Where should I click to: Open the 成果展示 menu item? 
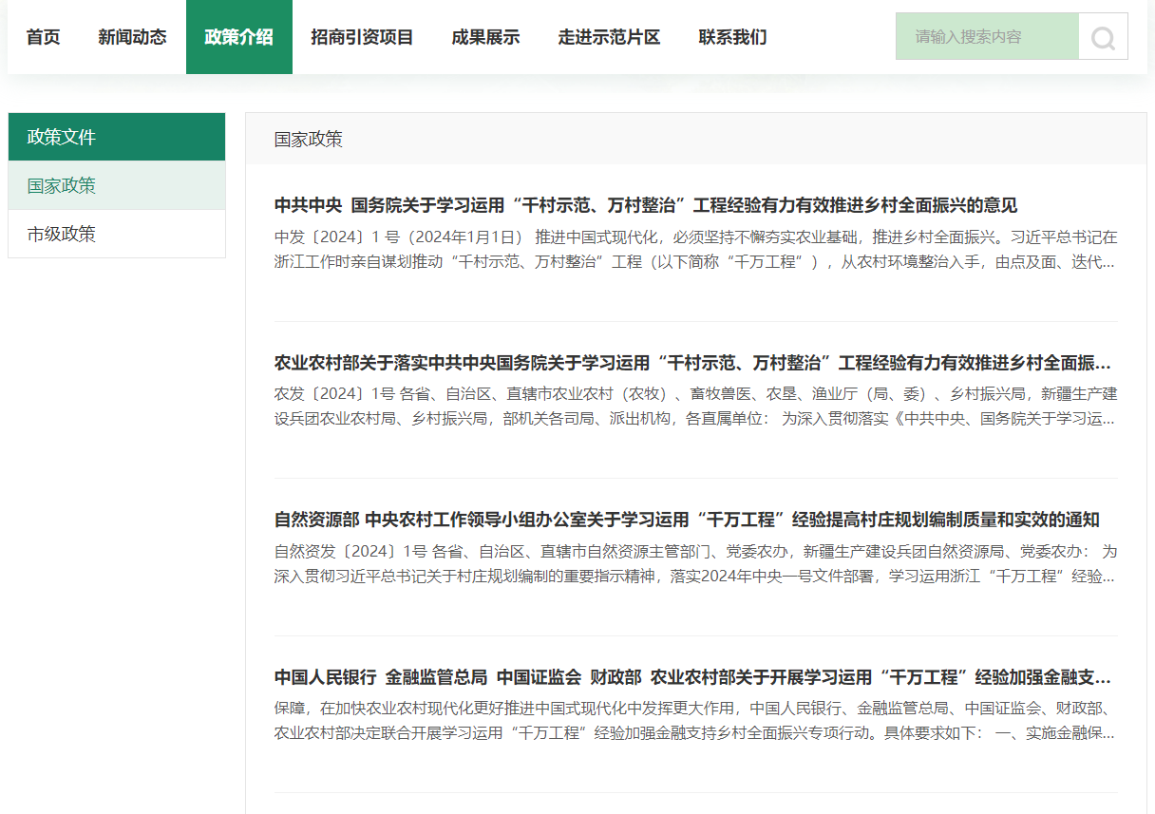coord(485,37)
